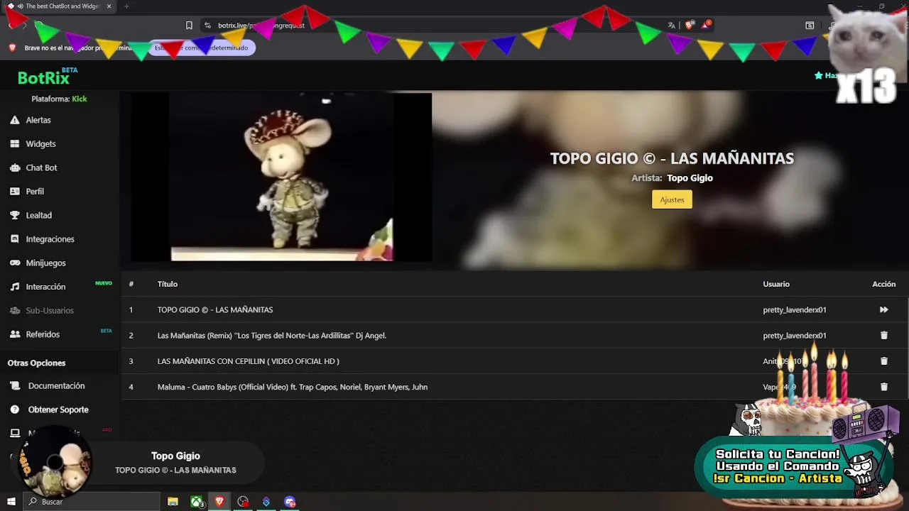Click the Minijuegos gamepad icon
Viewport: 909px width, 511px height.
[14, 263]
